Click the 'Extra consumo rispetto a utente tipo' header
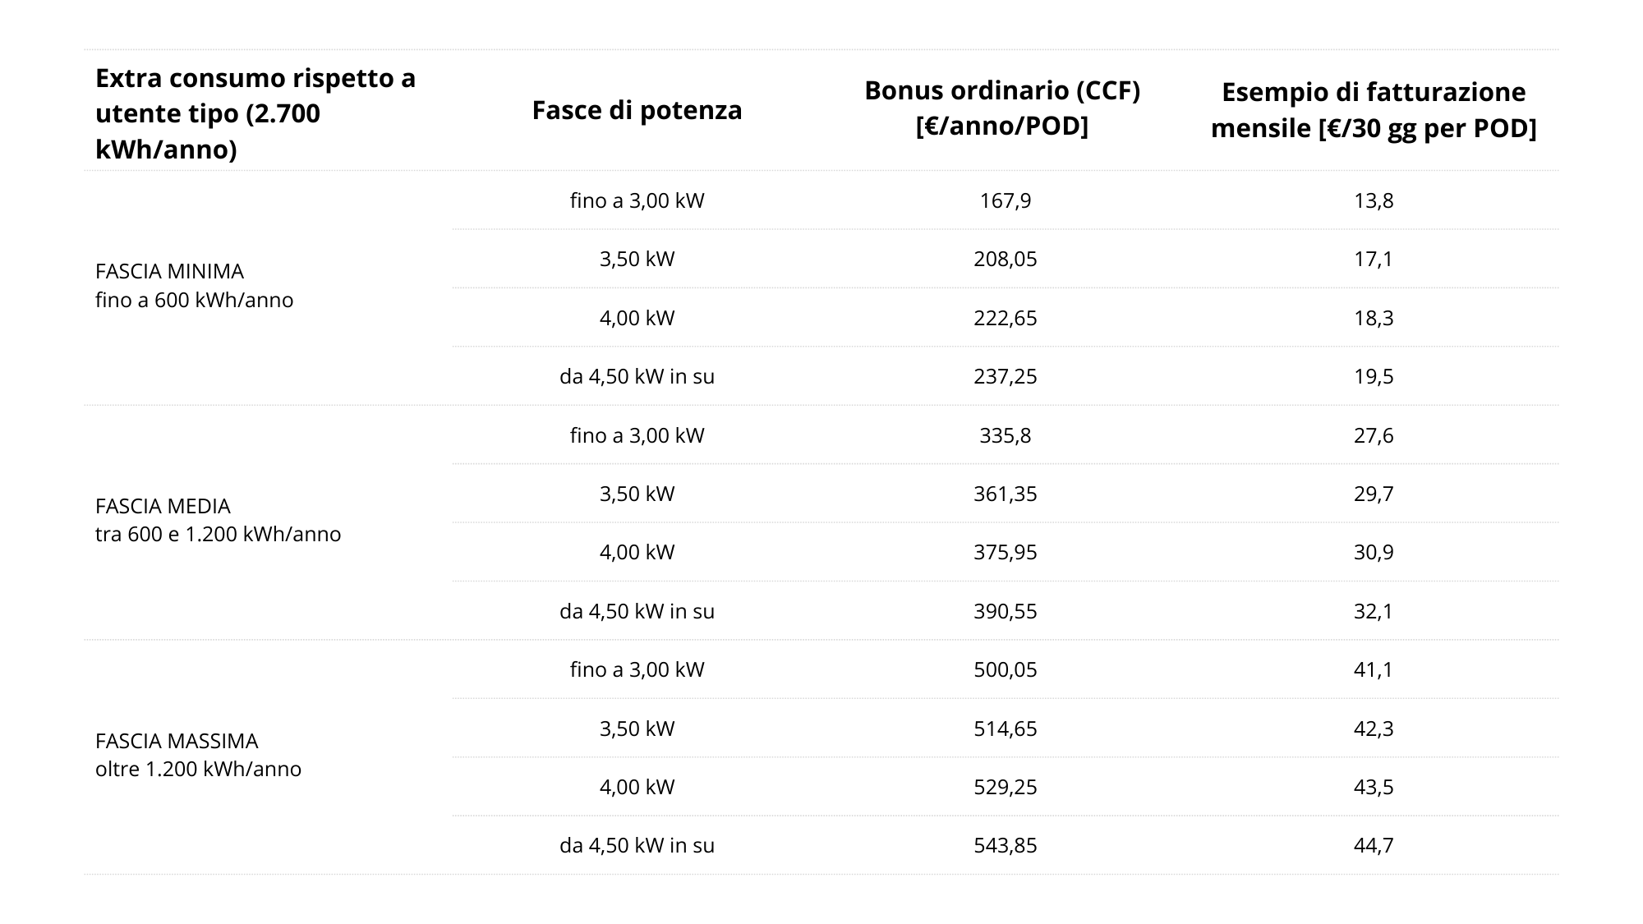This screenshot has height=924, width=1643. [255, 113]
